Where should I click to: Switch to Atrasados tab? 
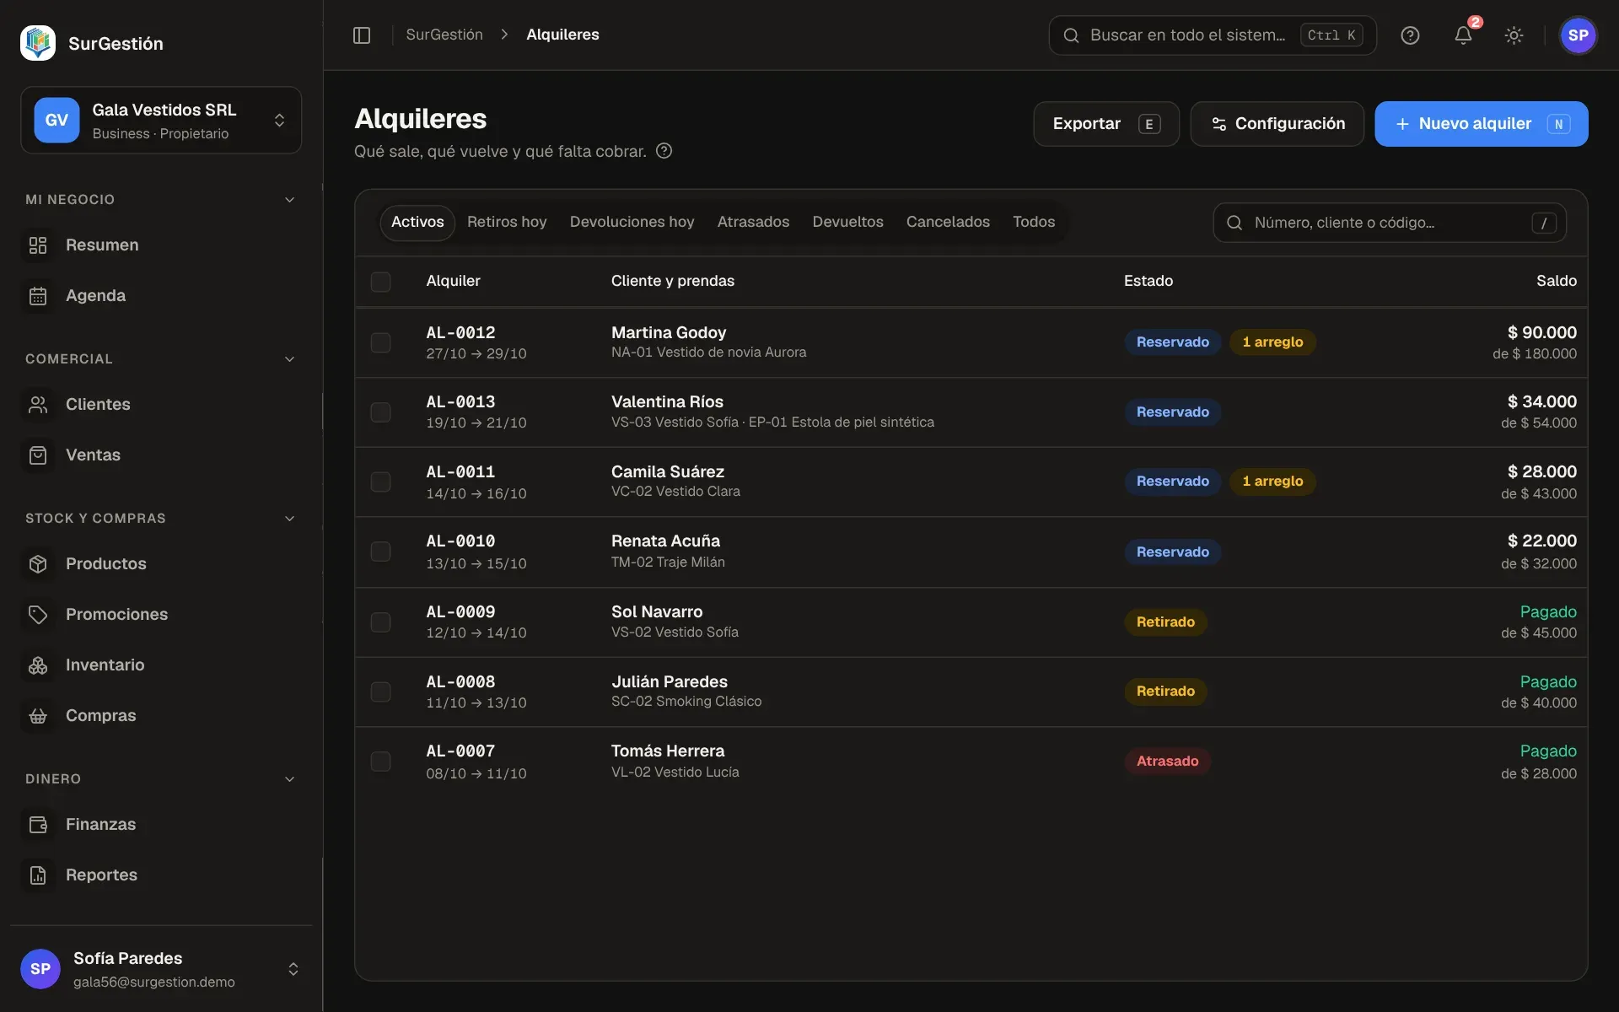[x=753, y=222]
